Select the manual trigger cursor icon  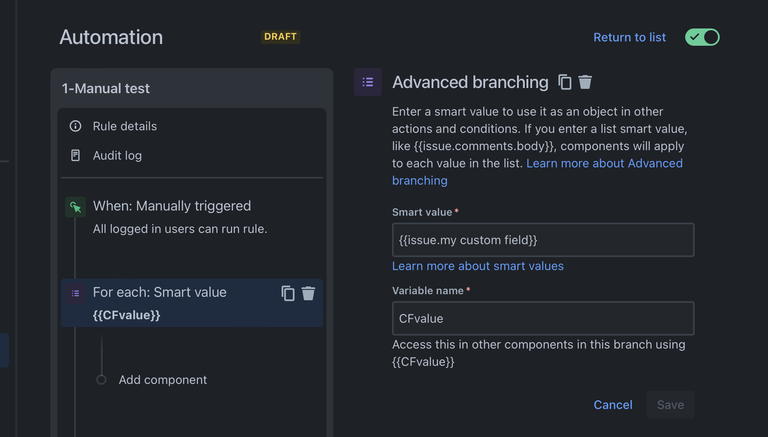pos(75,207)
